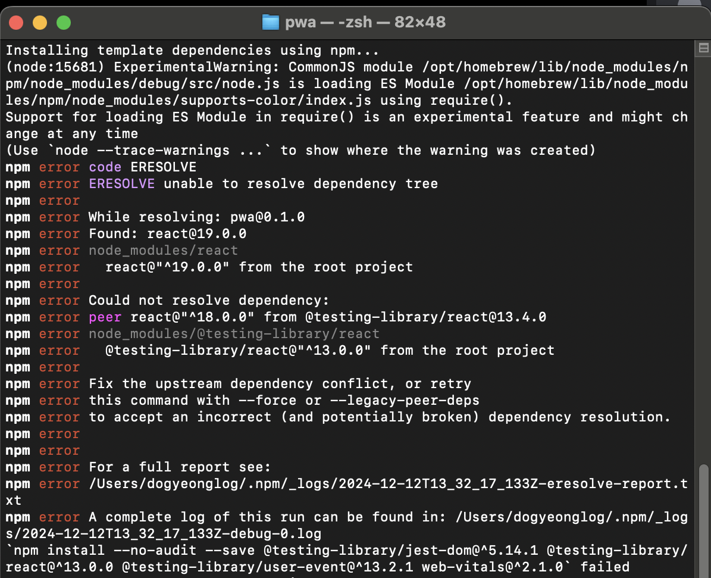Click the 'peer react@"^18.0.0"' dependency line
711x578 pixels.
pos(178,317)
